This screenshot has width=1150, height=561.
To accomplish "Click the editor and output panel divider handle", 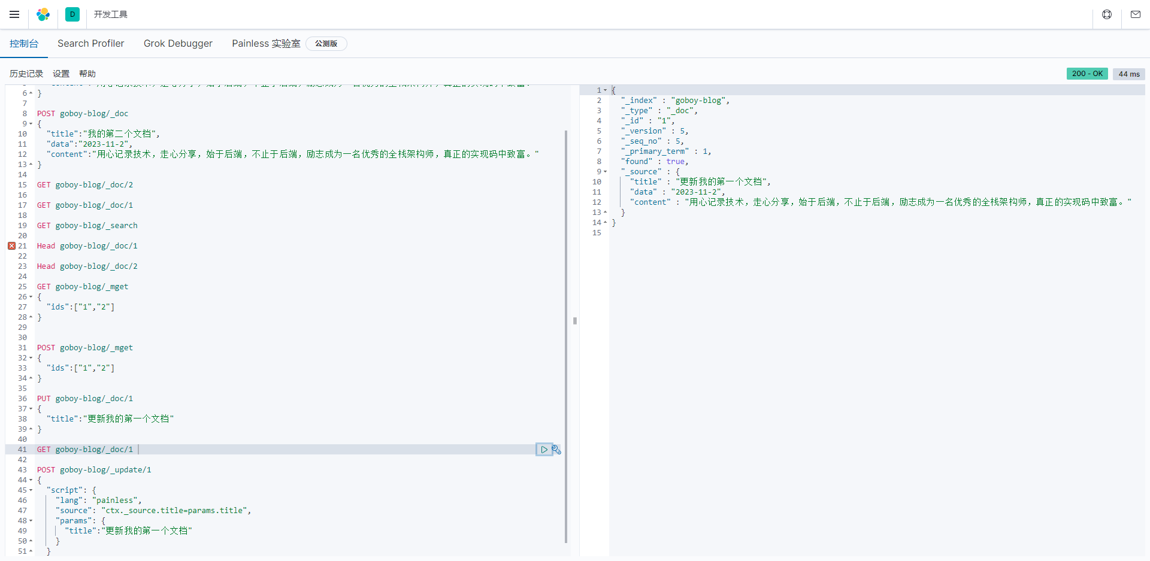I will pyautogui.click(x=575, y=321).
